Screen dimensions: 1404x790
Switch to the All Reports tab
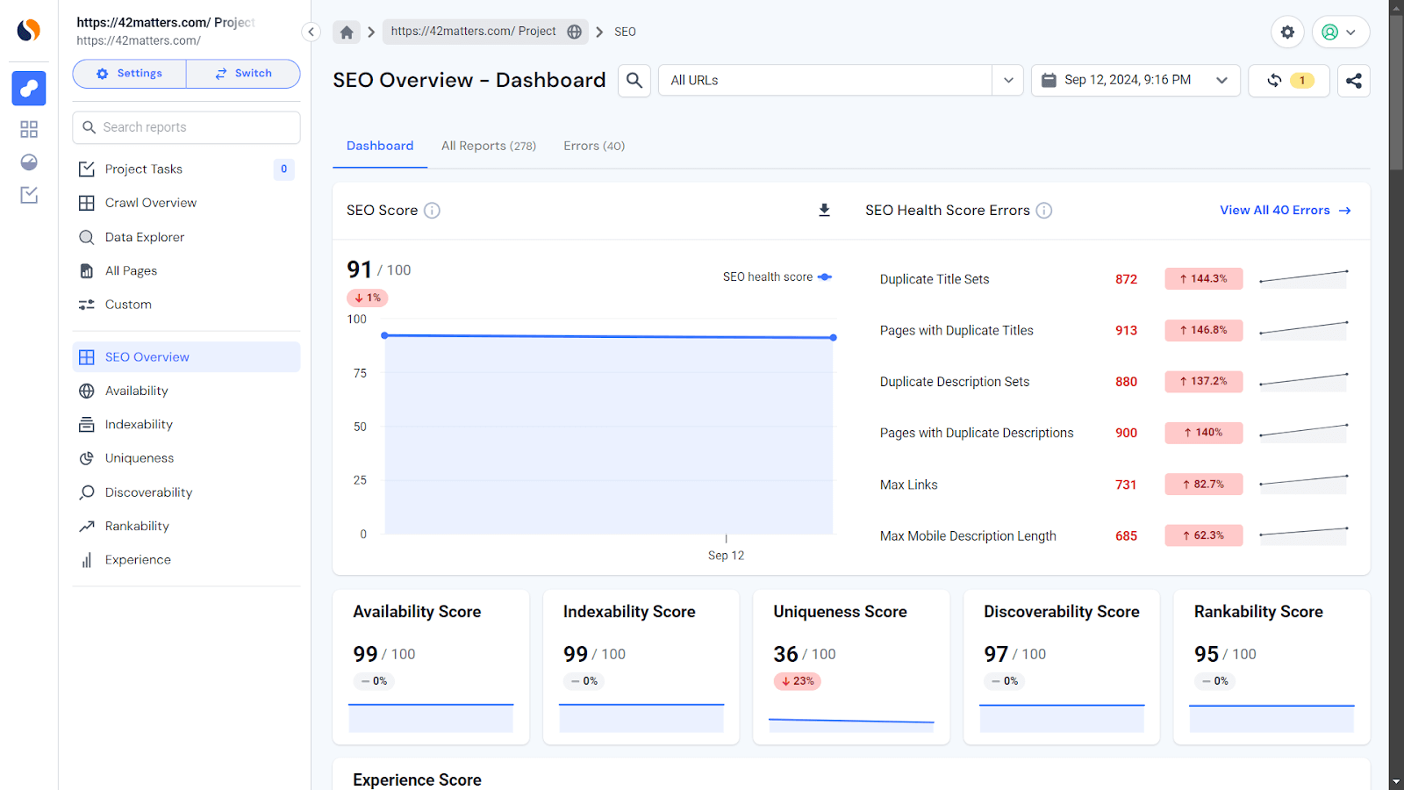[488, 146]
